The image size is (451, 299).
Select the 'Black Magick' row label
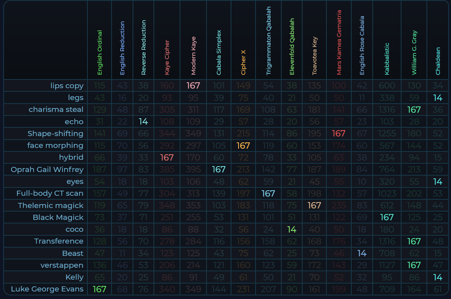click(x=58, y=217)
